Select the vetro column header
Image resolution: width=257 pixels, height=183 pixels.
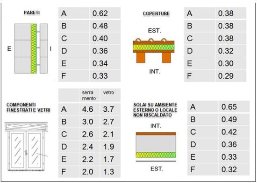click(x=108, y=93)
